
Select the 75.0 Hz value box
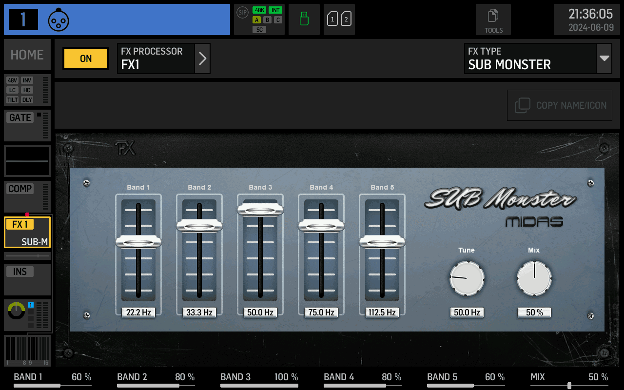(321, 312)
